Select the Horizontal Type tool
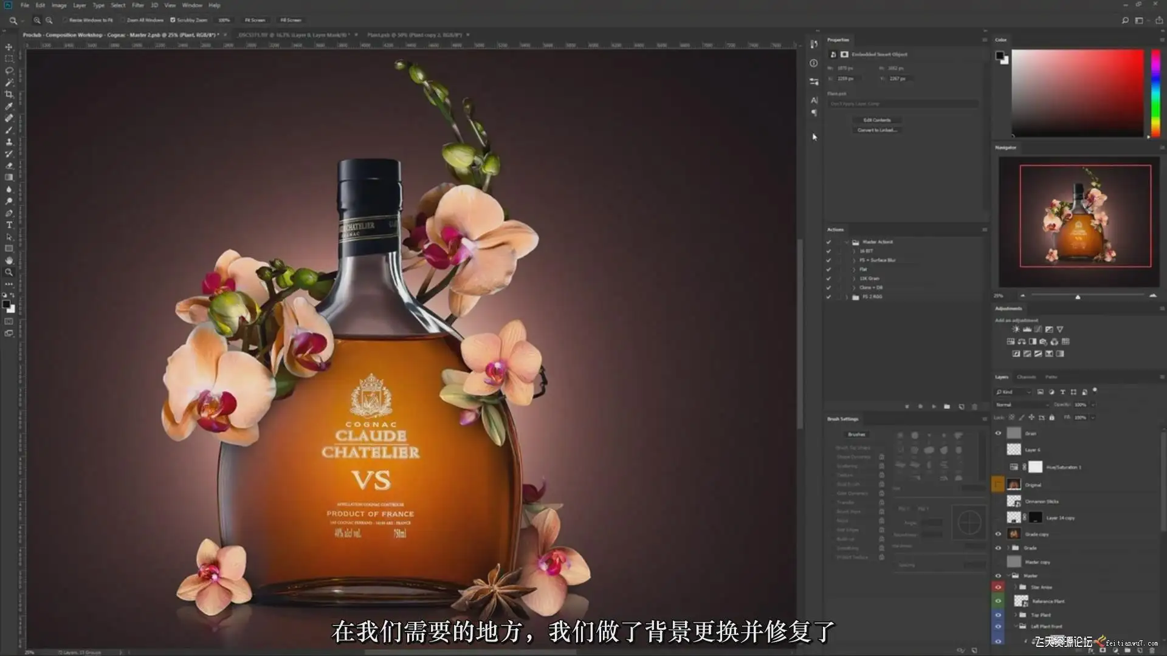This screenshot has width=1167, height=656. (9, 225)
